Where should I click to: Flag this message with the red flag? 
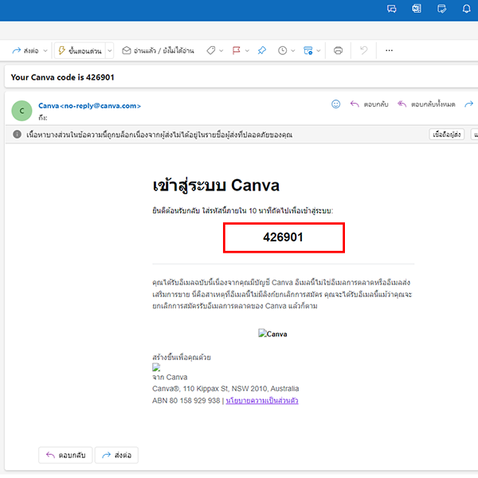237,51
